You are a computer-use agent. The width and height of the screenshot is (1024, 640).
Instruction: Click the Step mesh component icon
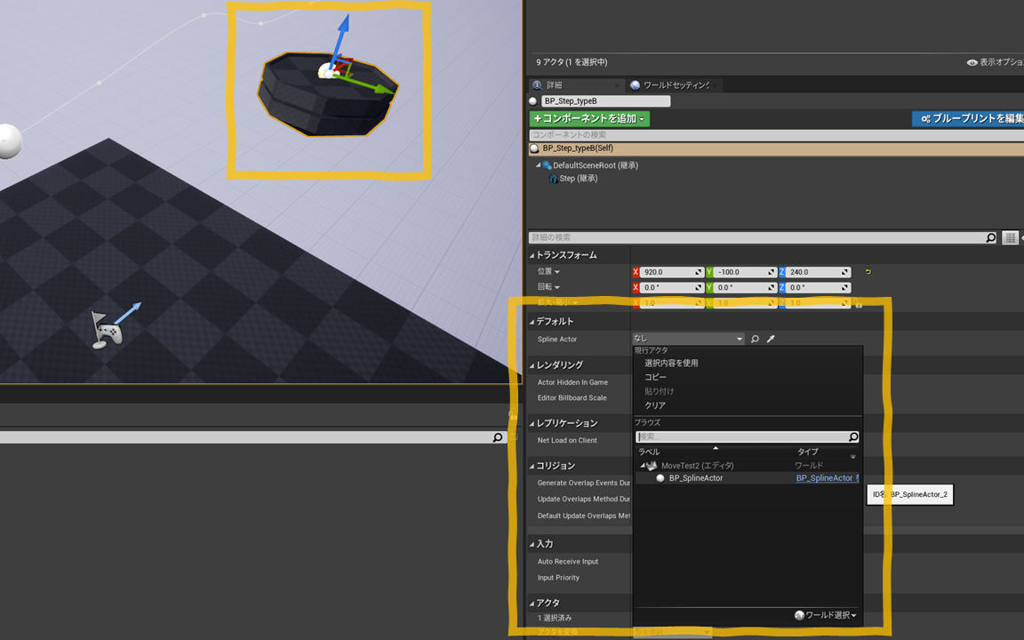553,179
